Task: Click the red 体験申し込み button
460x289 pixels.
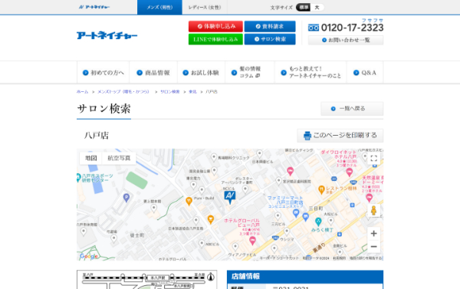Action: 215,26
